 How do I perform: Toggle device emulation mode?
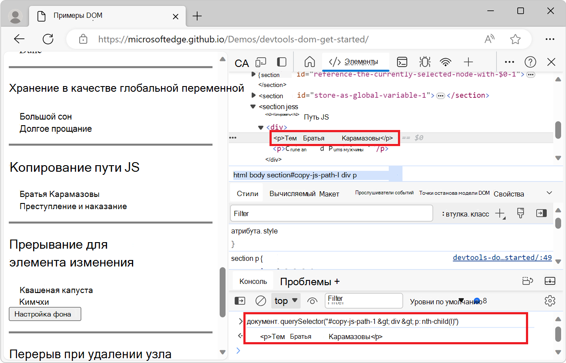pyautogui.click(x=260, y=62)
